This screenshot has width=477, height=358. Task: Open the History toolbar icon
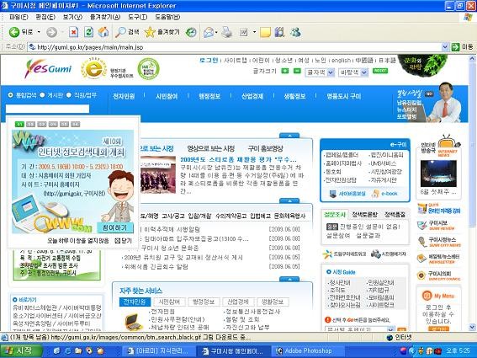click(191, 32)
